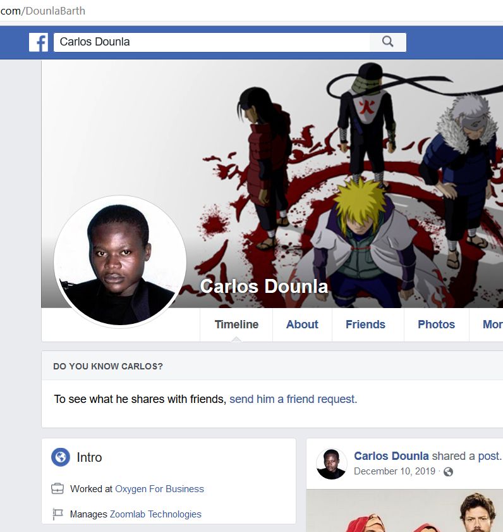Open the shared post image
503x532 pixels.
click(404, 510)
